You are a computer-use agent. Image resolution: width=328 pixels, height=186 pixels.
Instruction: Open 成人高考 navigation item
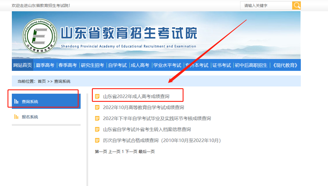pos(140,65)
